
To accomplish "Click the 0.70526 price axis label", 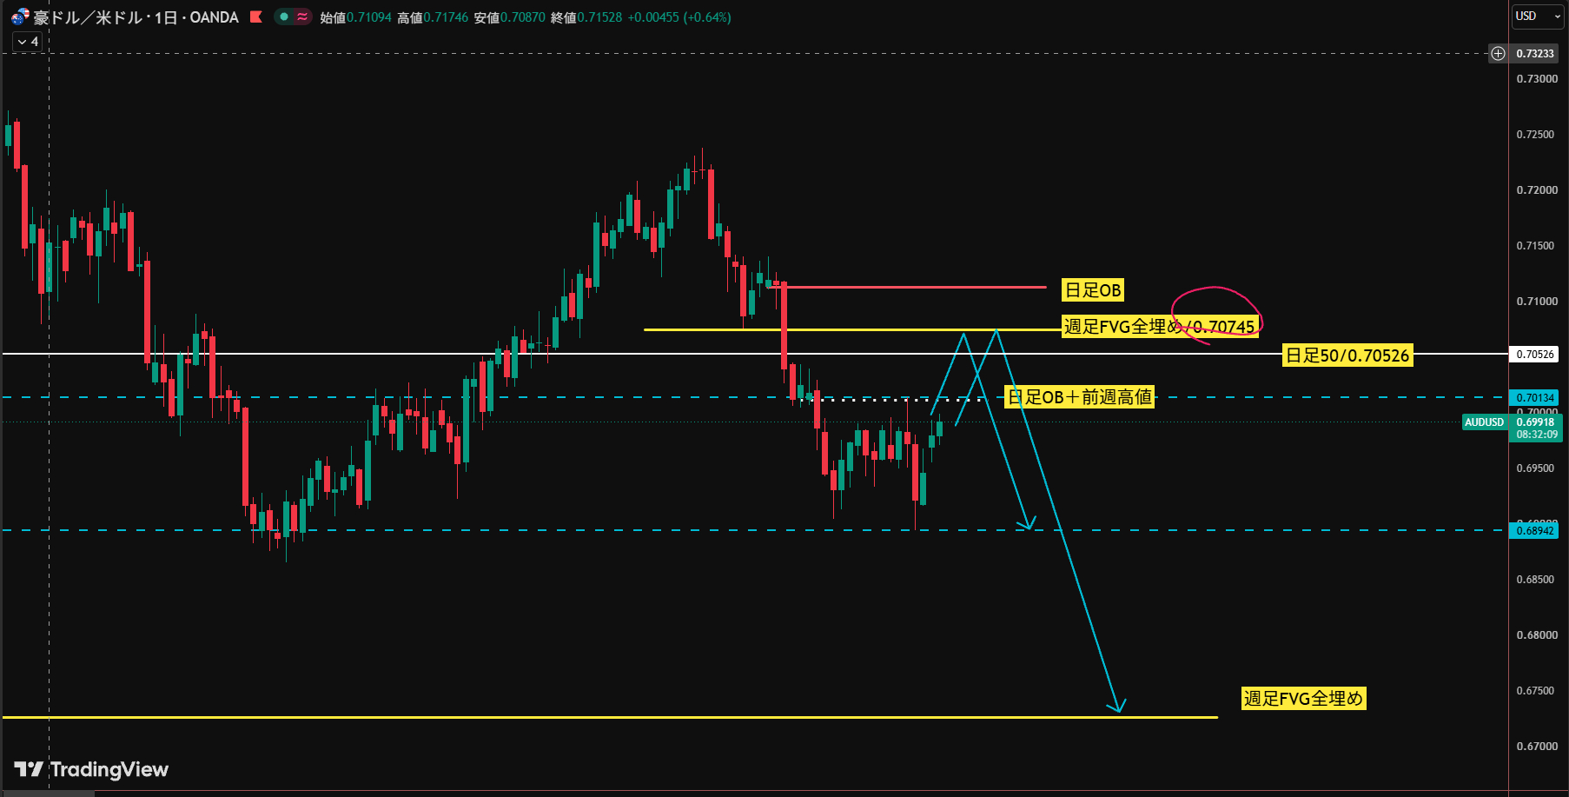I will click(1535, 355).
